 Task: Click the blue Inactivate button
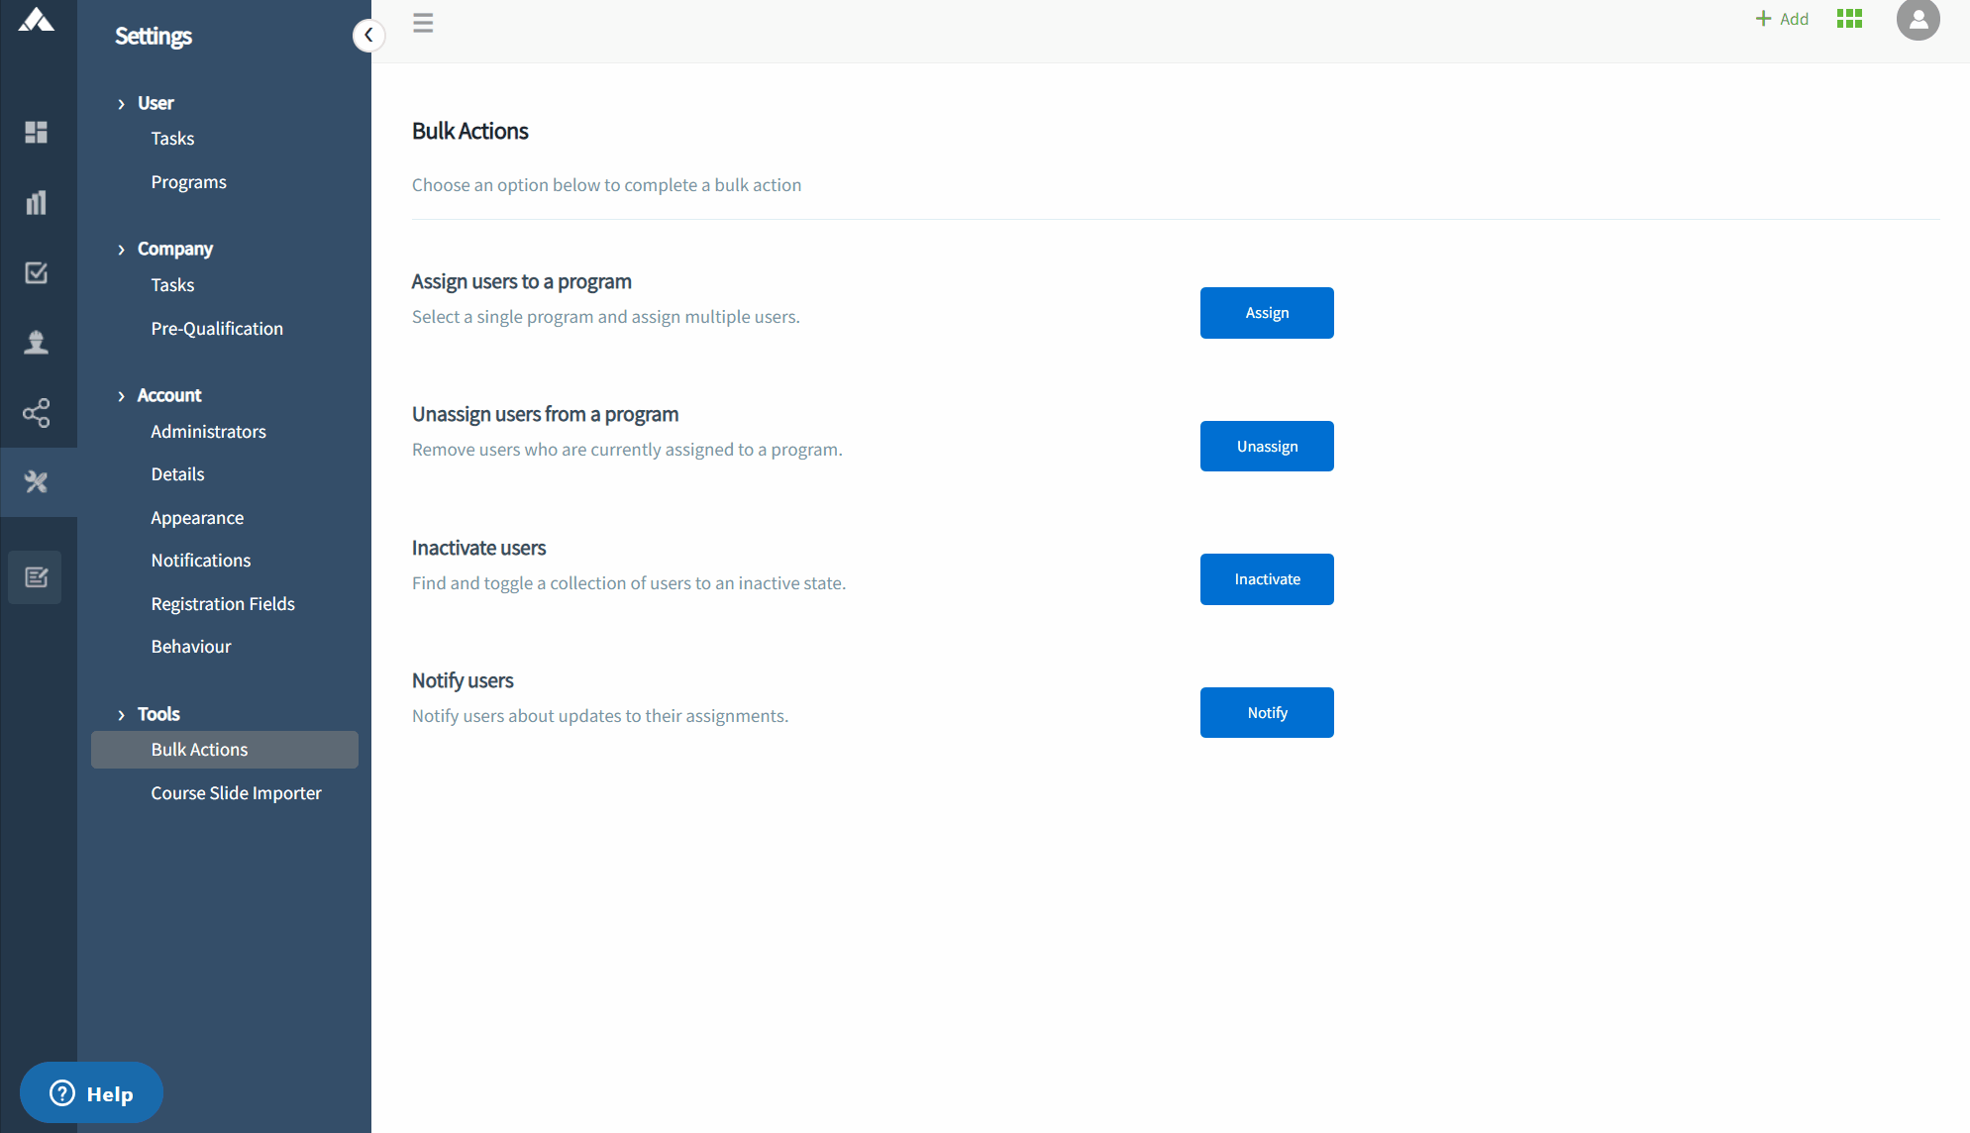1267,579
